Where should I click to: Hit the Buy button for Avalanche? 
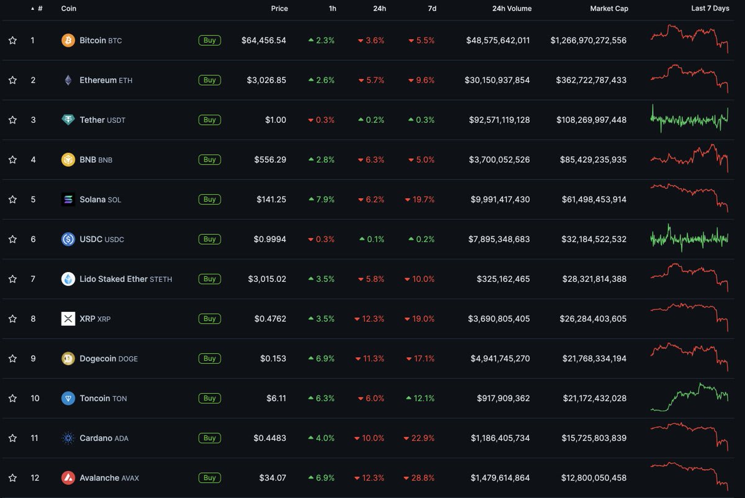point(210,478)
